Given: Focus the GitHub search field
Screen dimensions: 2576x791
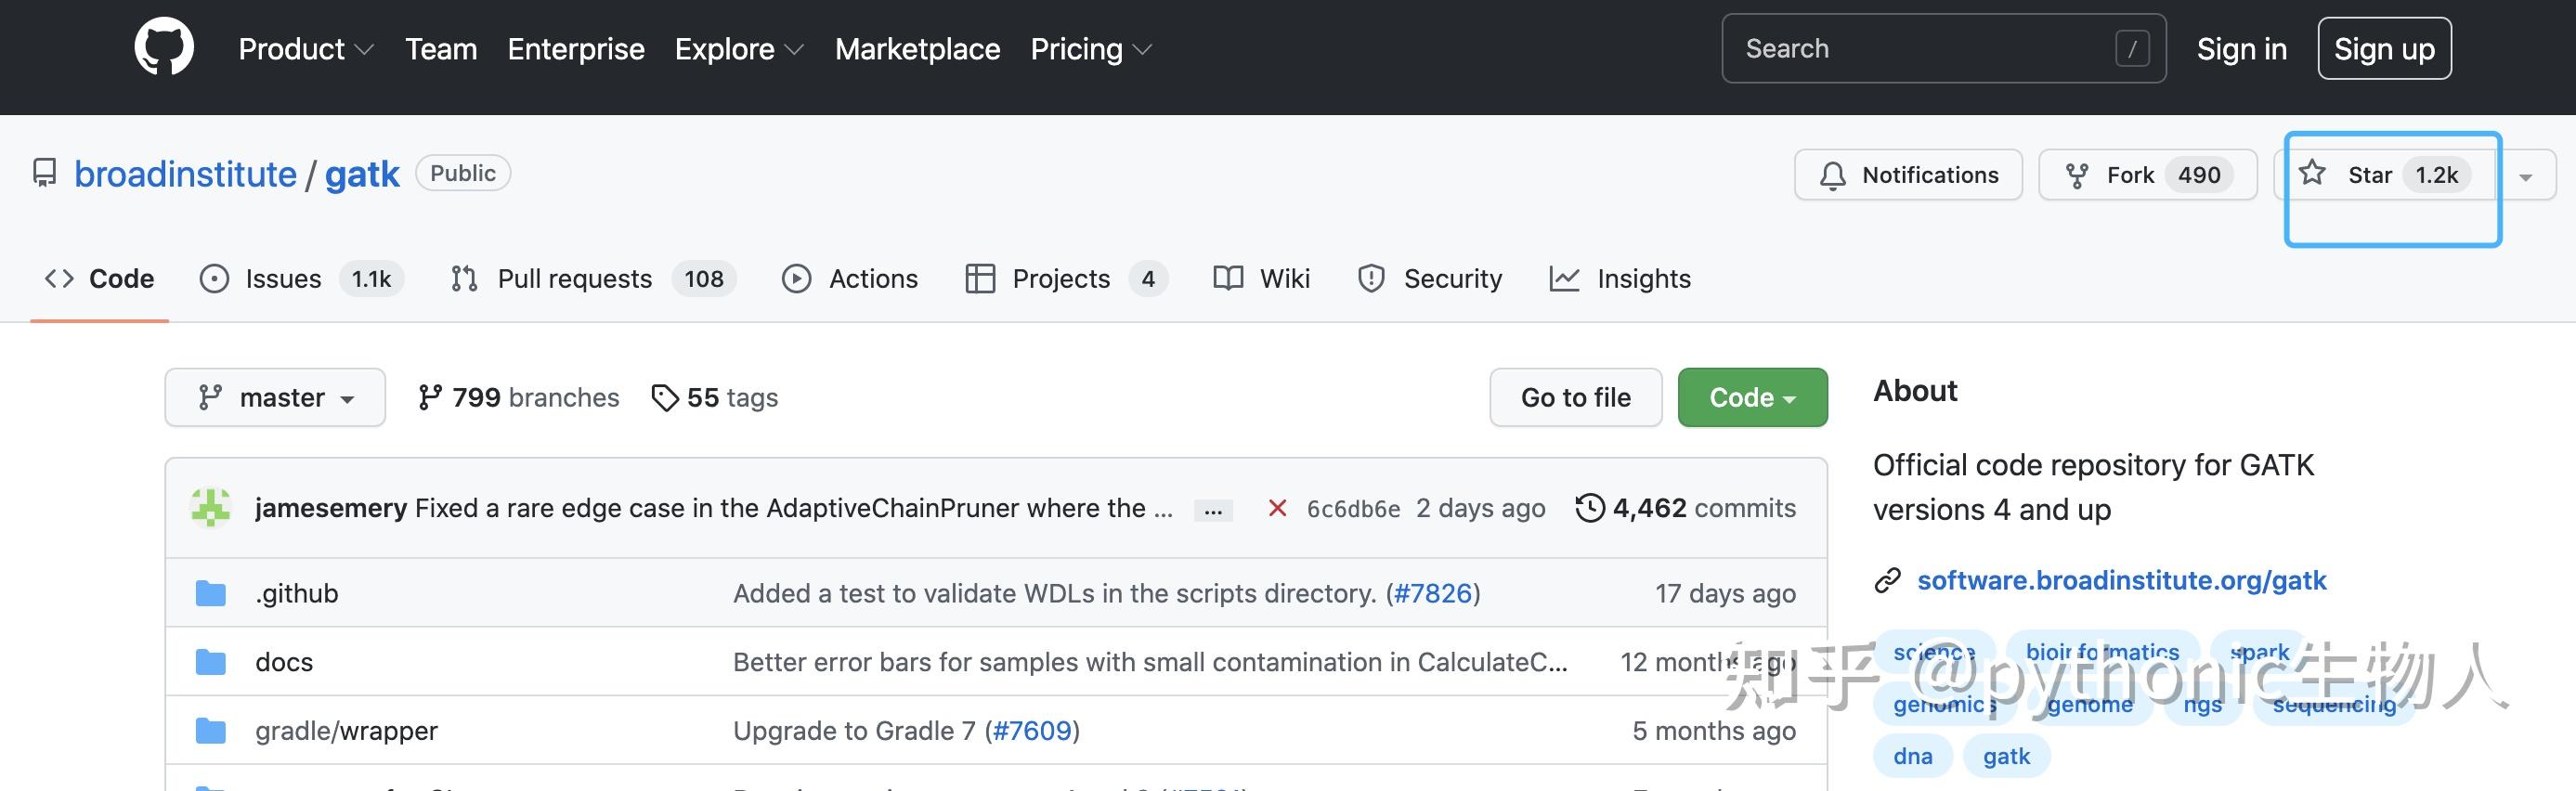Looking at the screenshot, I should [x=1943, y=48].
